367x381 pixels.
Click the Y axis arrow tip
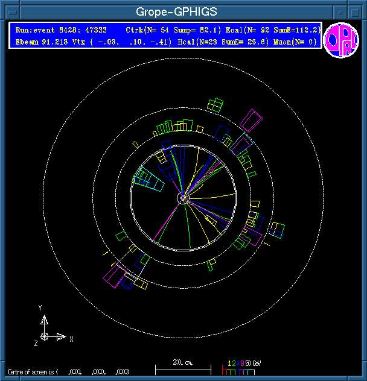[x=44, y=317]
